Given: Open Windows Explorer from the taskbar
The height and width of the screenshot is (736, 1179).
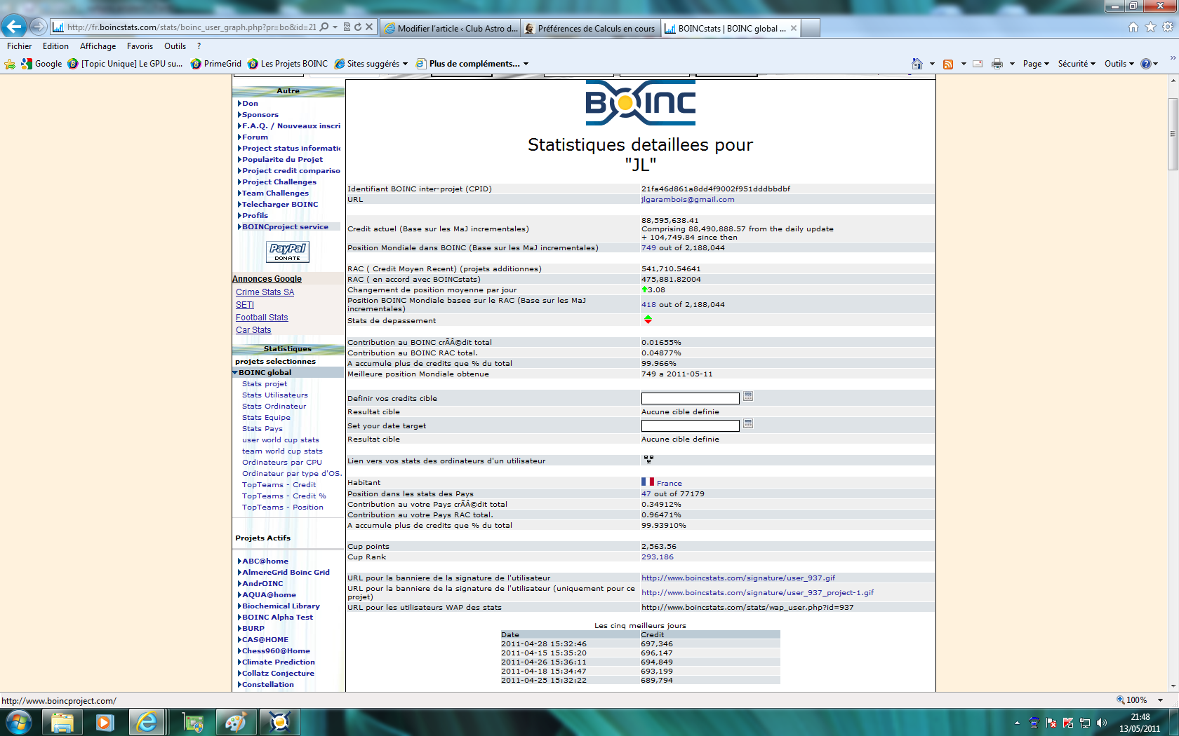Looking at the screenshot, I should [62, 722].
